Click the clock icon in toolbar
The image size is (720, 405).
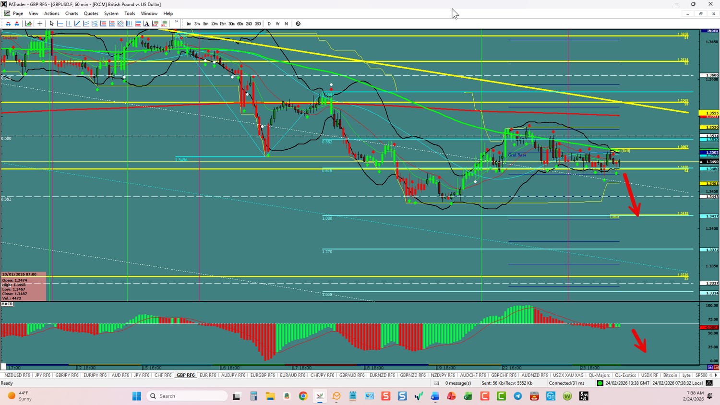click(298, 24)
